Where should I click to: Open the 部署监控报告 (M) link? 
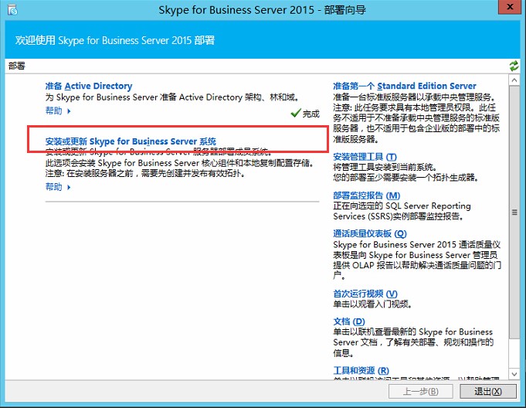click(x=367, y=195)
